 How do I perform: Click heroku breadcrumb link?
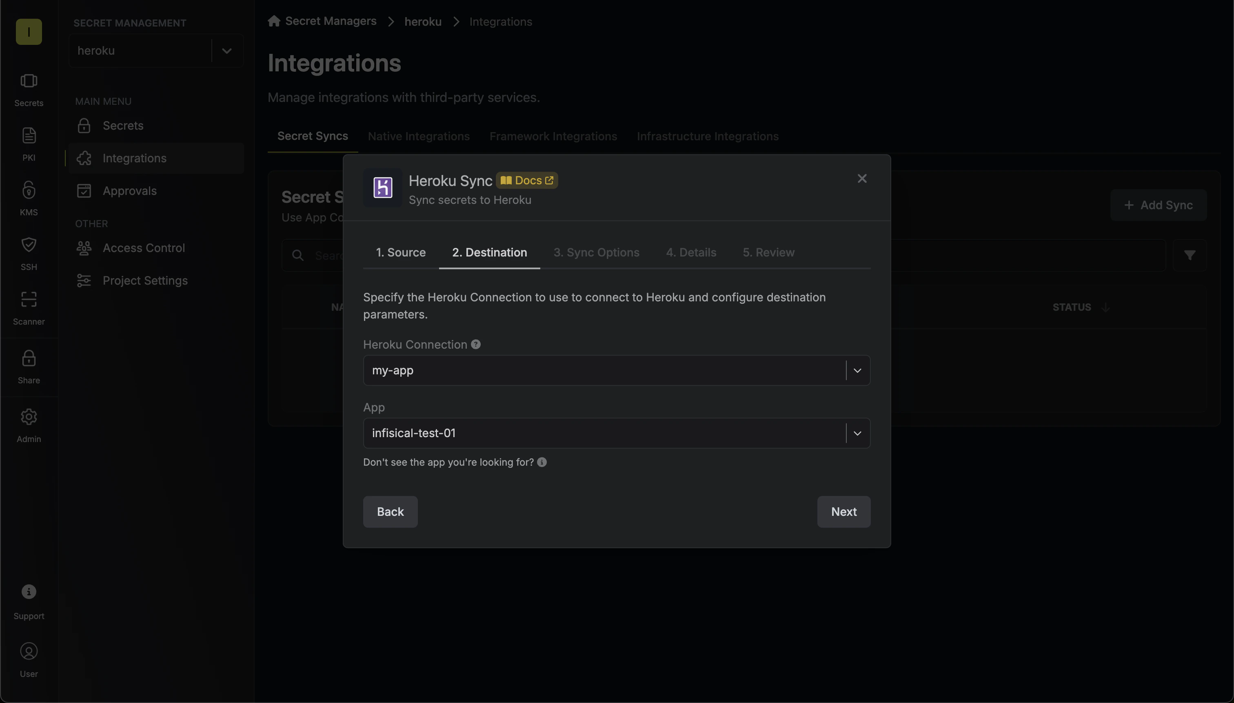pyautogui.click(x=423, y=22)
